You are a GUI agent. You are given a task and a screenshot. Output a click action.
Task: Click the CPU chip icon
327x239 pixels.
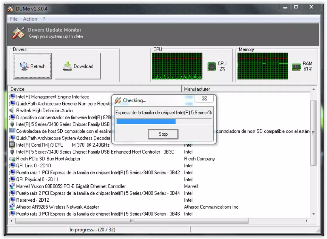[212, 66]
